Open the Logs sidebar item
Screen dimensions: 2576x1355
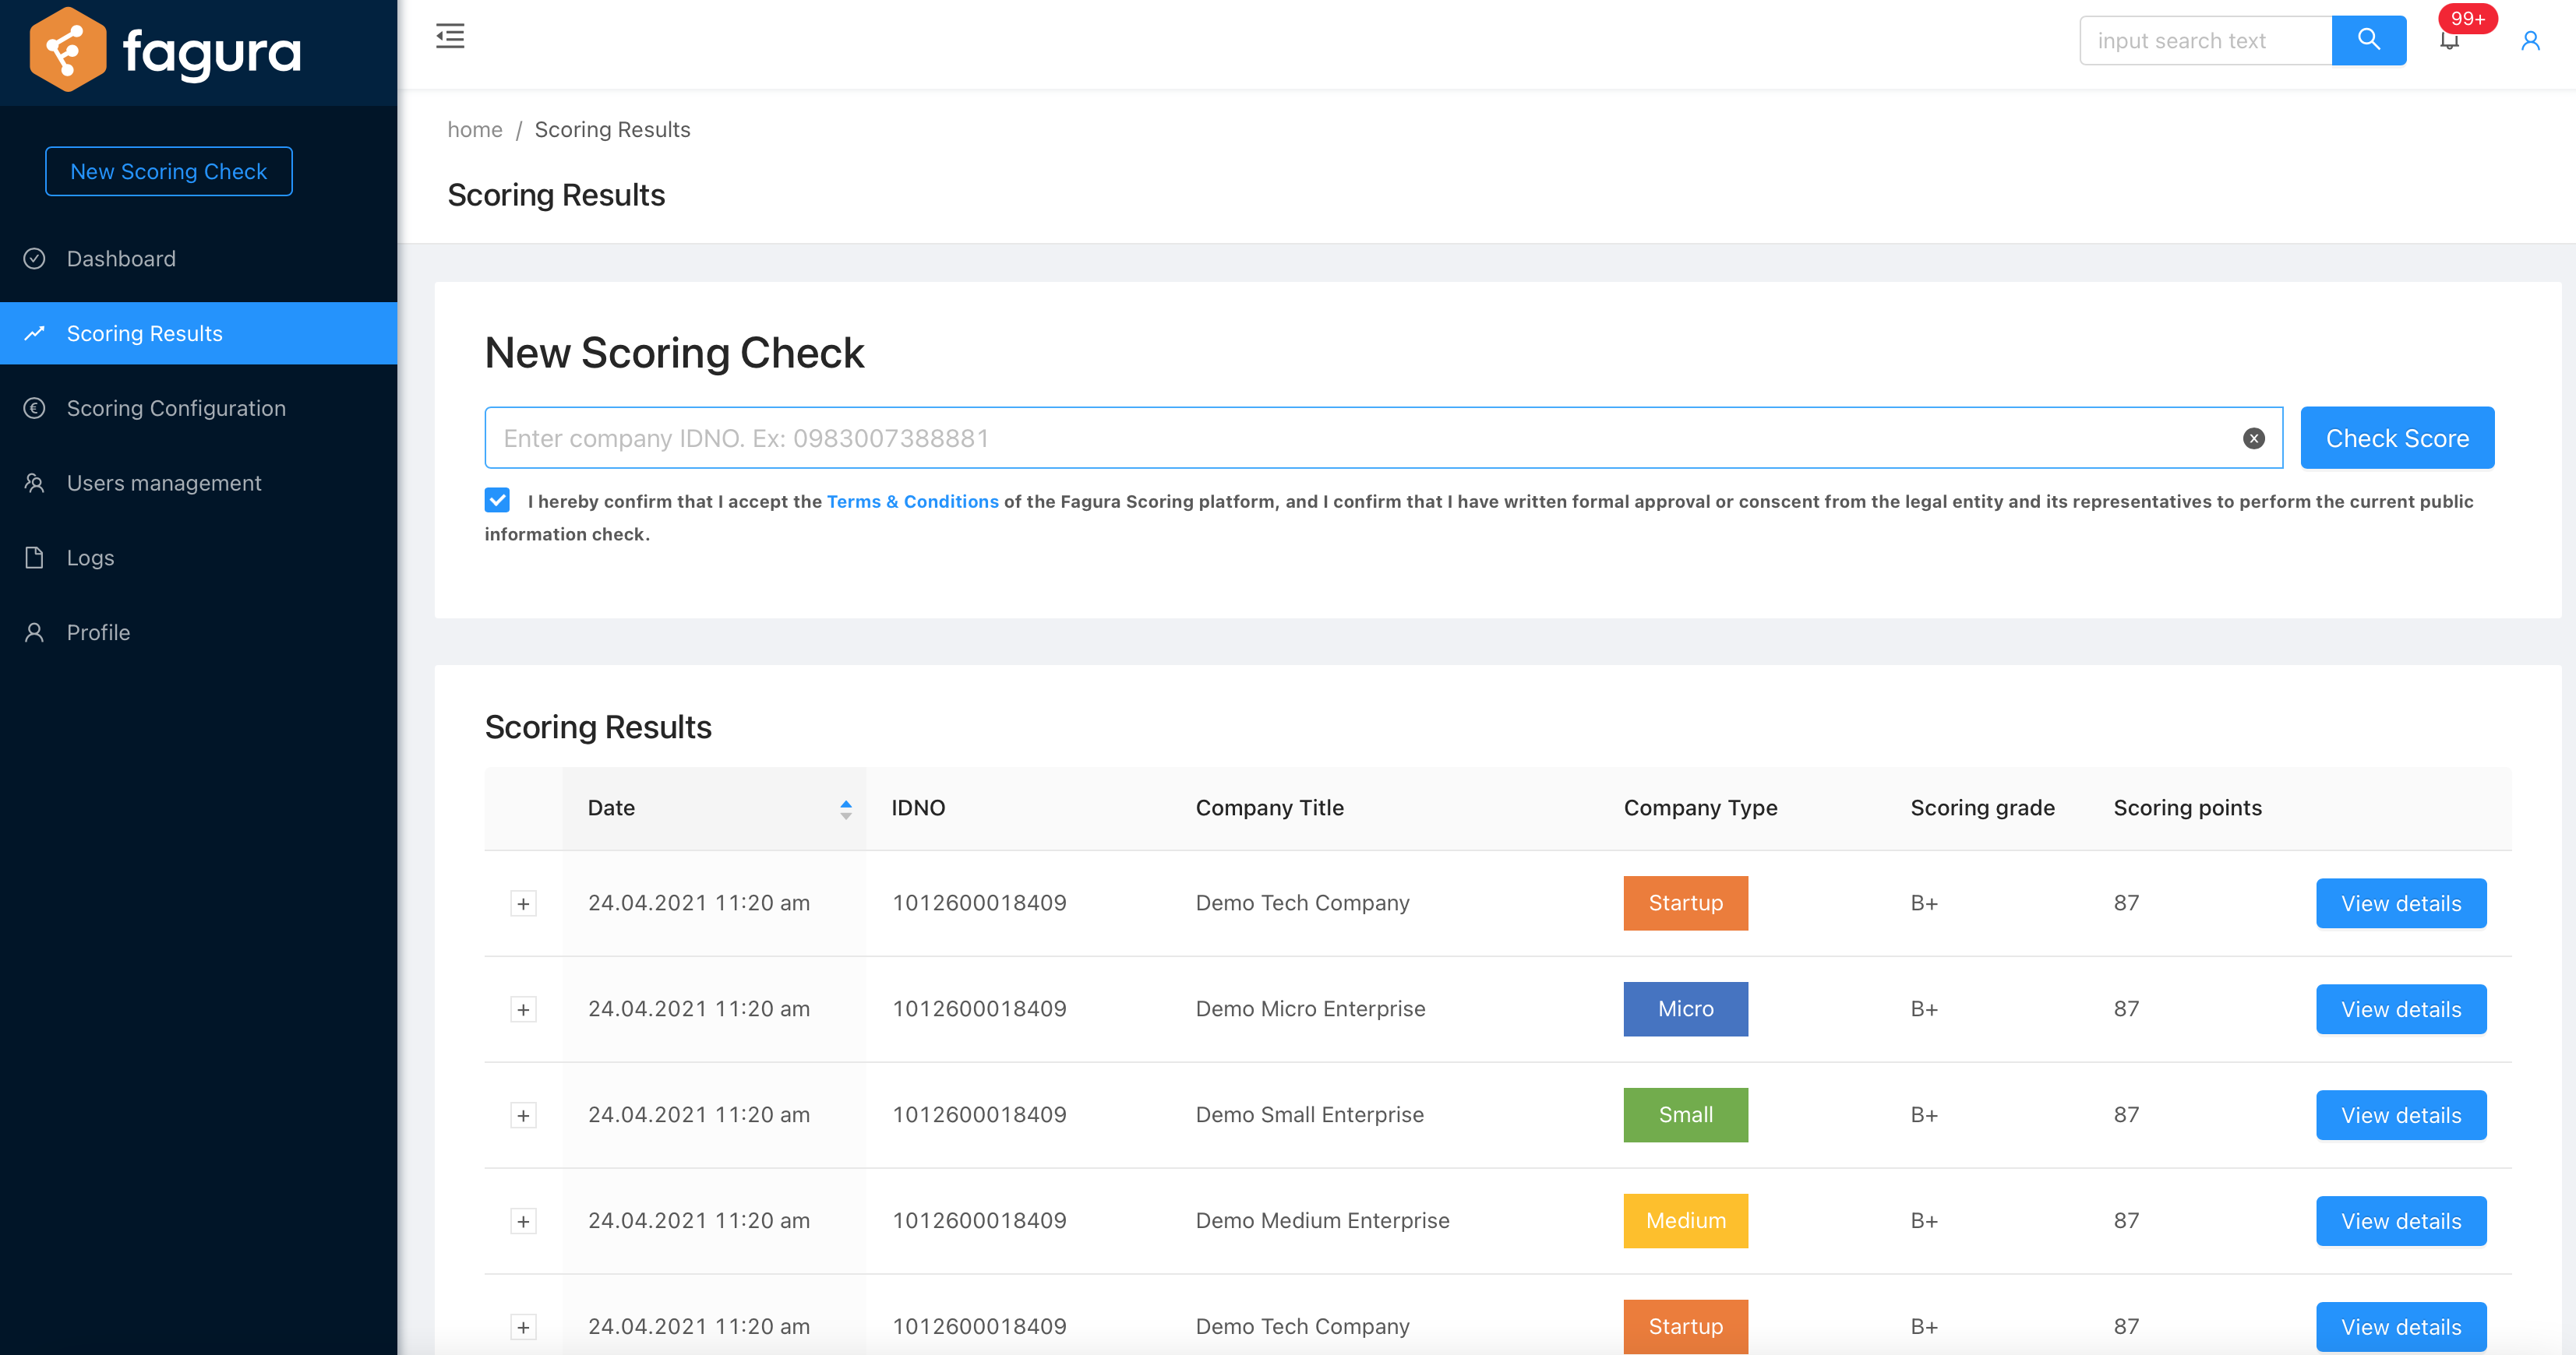click(90, 558)
